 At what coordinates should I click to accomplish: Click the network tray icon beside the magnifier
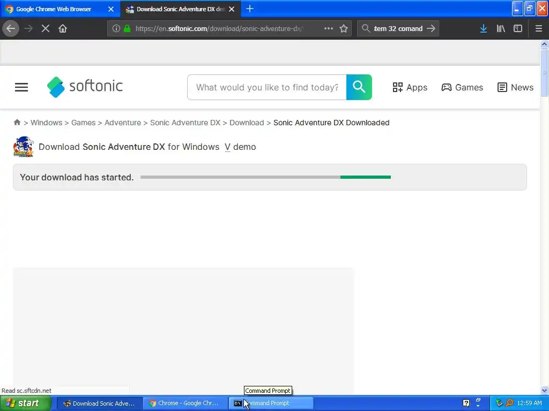(499, 403)
